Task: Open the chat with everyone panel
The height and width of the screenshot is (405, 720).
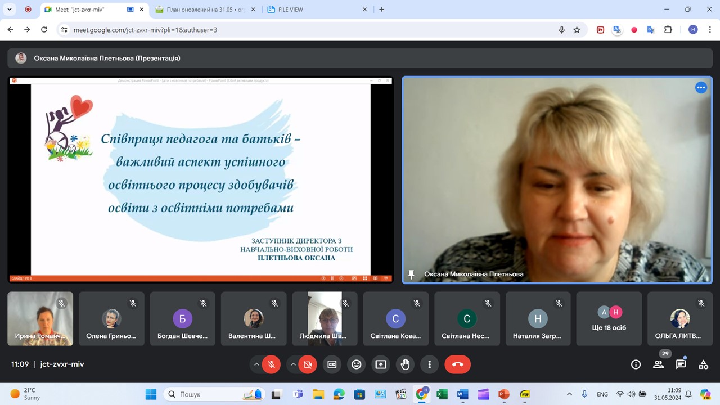Action: 681,364
